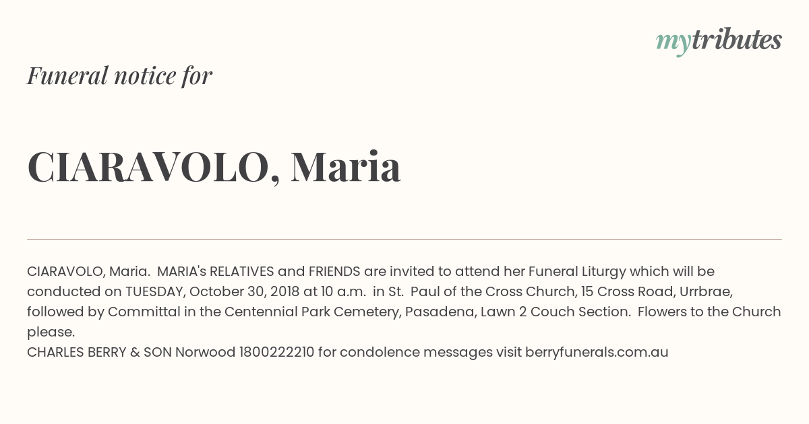Click the "Funeral Liturgy" phrase

tap(577, 272)
